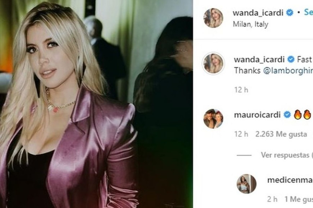Click wanda_icardi username in caption

(x=259, y=59)
